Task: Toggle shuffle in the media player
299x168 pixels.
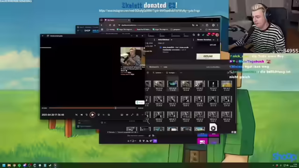Action: (76, 115)
